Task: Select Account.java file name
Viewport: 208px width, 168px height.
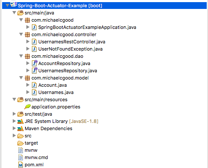Action: click(52, 85)
